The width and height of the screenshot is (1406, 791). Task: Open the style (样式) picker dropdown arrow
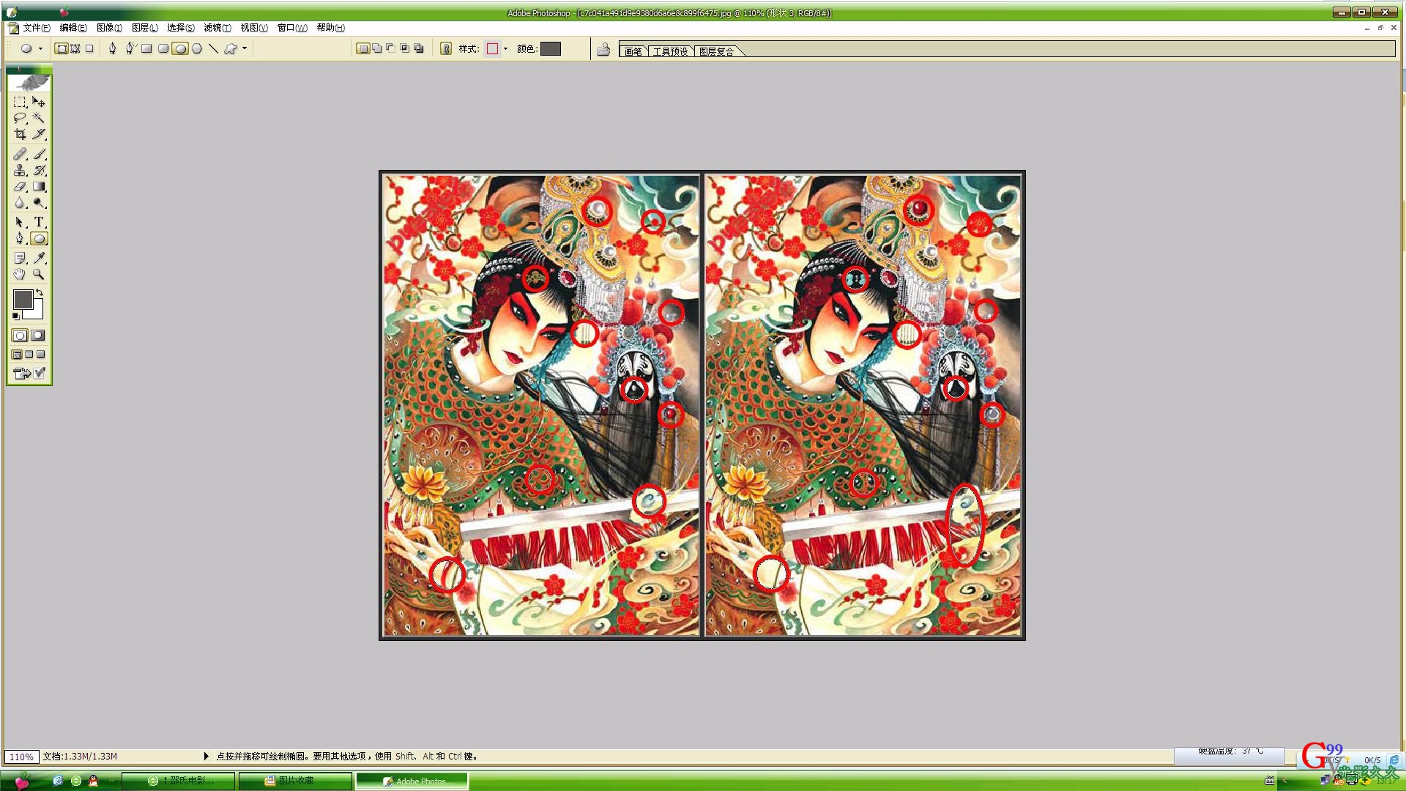pyautogui.click(x=505, y=49)
